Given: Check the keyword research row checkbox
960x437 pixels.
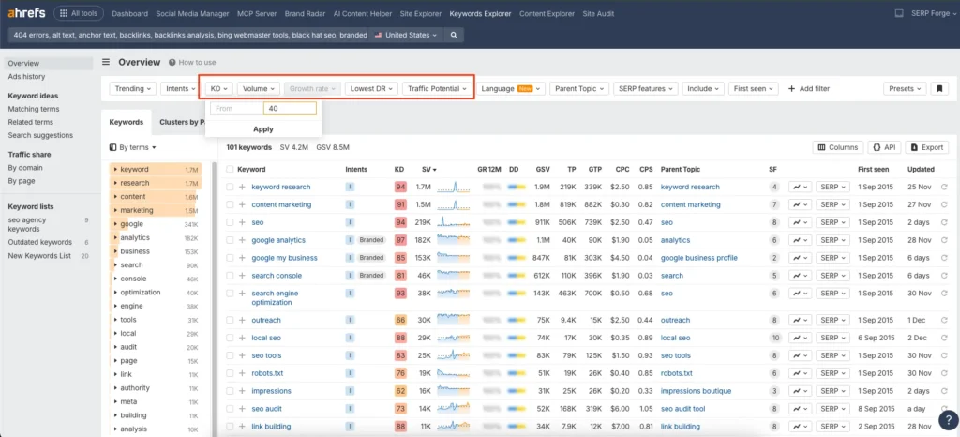Looking at the screenshot, I should click(x=230, y=187).
